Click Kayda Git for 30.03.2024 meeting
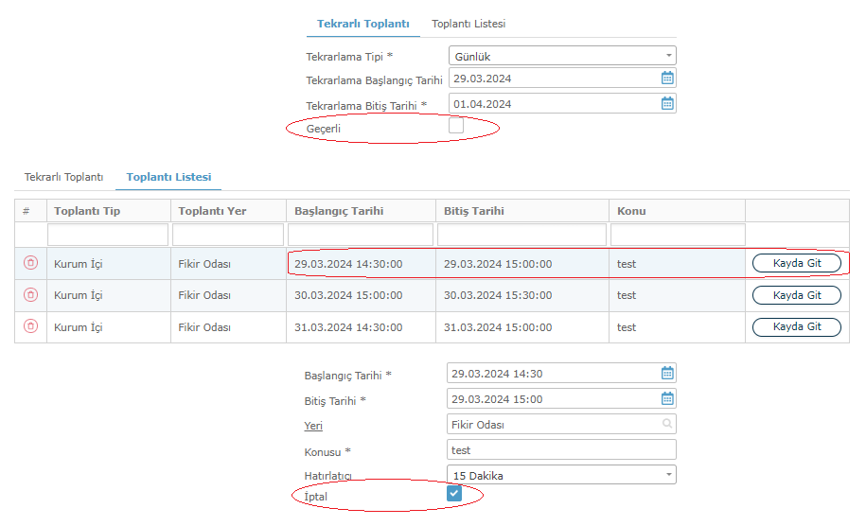 click(x=796, y=295)
